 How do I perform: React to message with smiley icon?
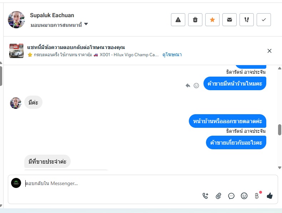196,86
